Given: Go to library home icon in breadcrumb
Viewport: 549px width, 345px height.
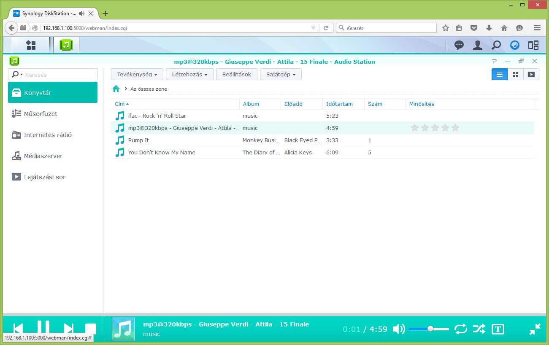Looking at the screenshot, I should point(116,89).
